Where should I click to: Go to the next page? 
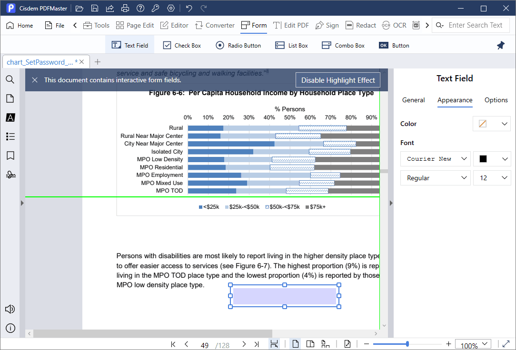(x=244, y=344)
